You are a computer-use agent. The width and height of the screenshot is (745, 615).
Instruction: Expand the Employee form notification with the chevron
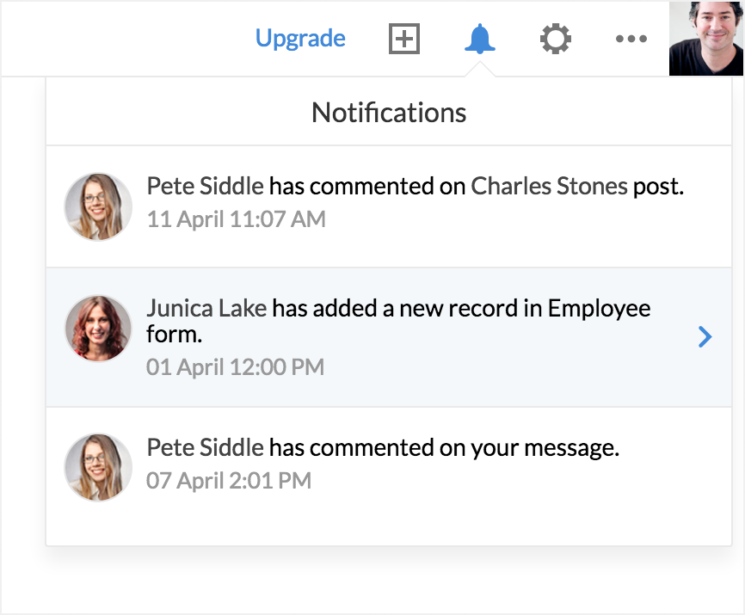click(x=705, y=337)
